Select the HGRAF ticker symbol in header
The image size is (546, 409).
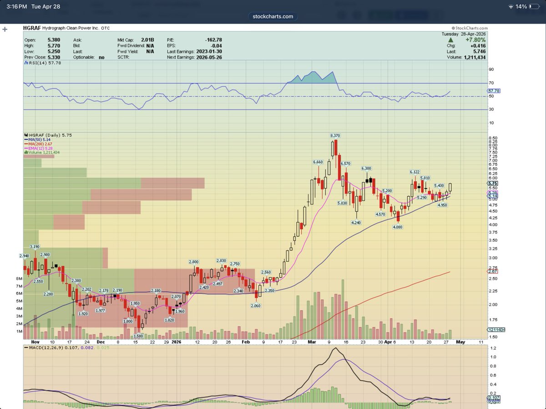(x=32, y=29)
